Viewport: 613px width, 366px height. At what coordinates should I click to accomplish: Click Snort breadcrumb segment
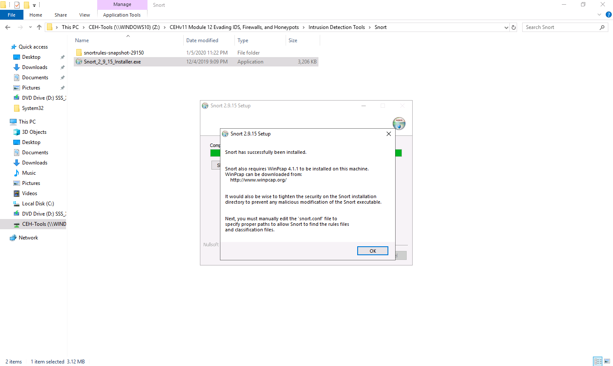[x=381, y=27]
